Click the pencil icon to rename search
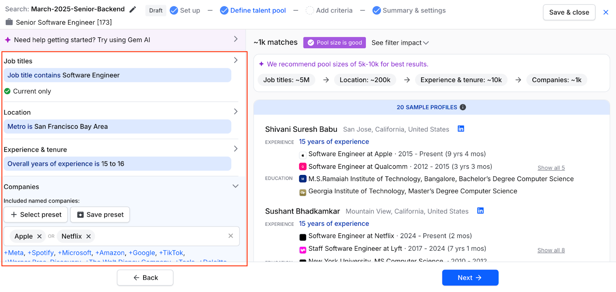This screenshot has height=292, width=616. [x=132, y=10]
